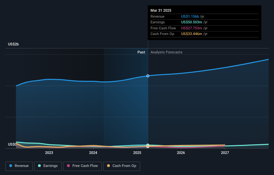
Task: Click the US$27.753m free cash flow value
Action: pos(192,28)
